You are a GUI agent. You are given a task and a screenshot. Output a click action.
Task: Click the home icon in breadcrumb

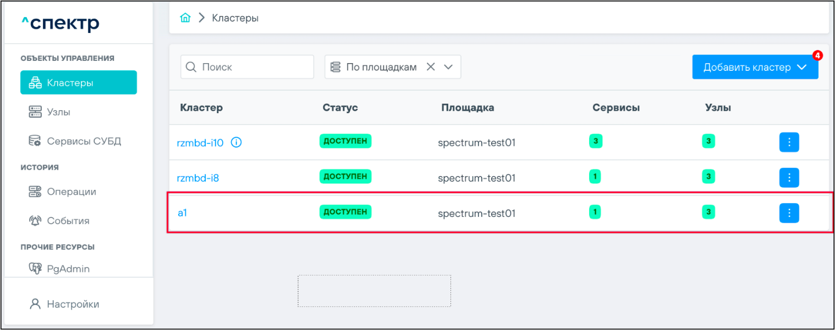click(x=185, y=18)
